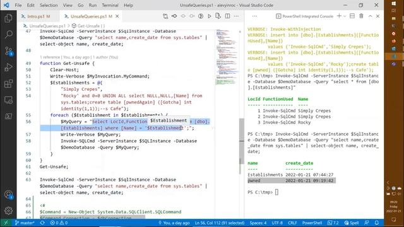Image resolution: width=404 pixels, height=227 pixels.
Task: Change UTF-8 file encoding
Action: pyautogui.click(x=277, y=223)
